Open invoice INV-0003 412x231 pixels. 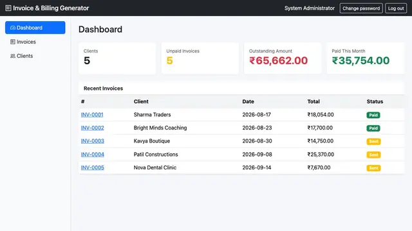coord(93,141)
